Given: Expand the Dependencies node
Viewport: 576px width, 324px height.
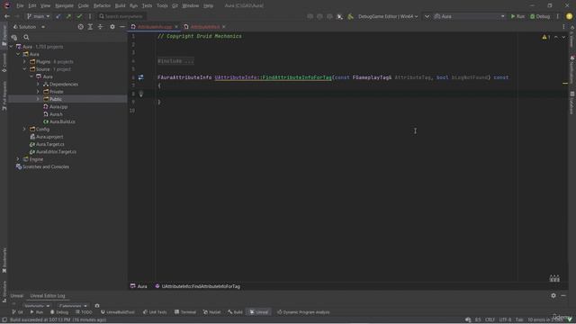Looking at the screenshot, I should click(x=38, y=84).
